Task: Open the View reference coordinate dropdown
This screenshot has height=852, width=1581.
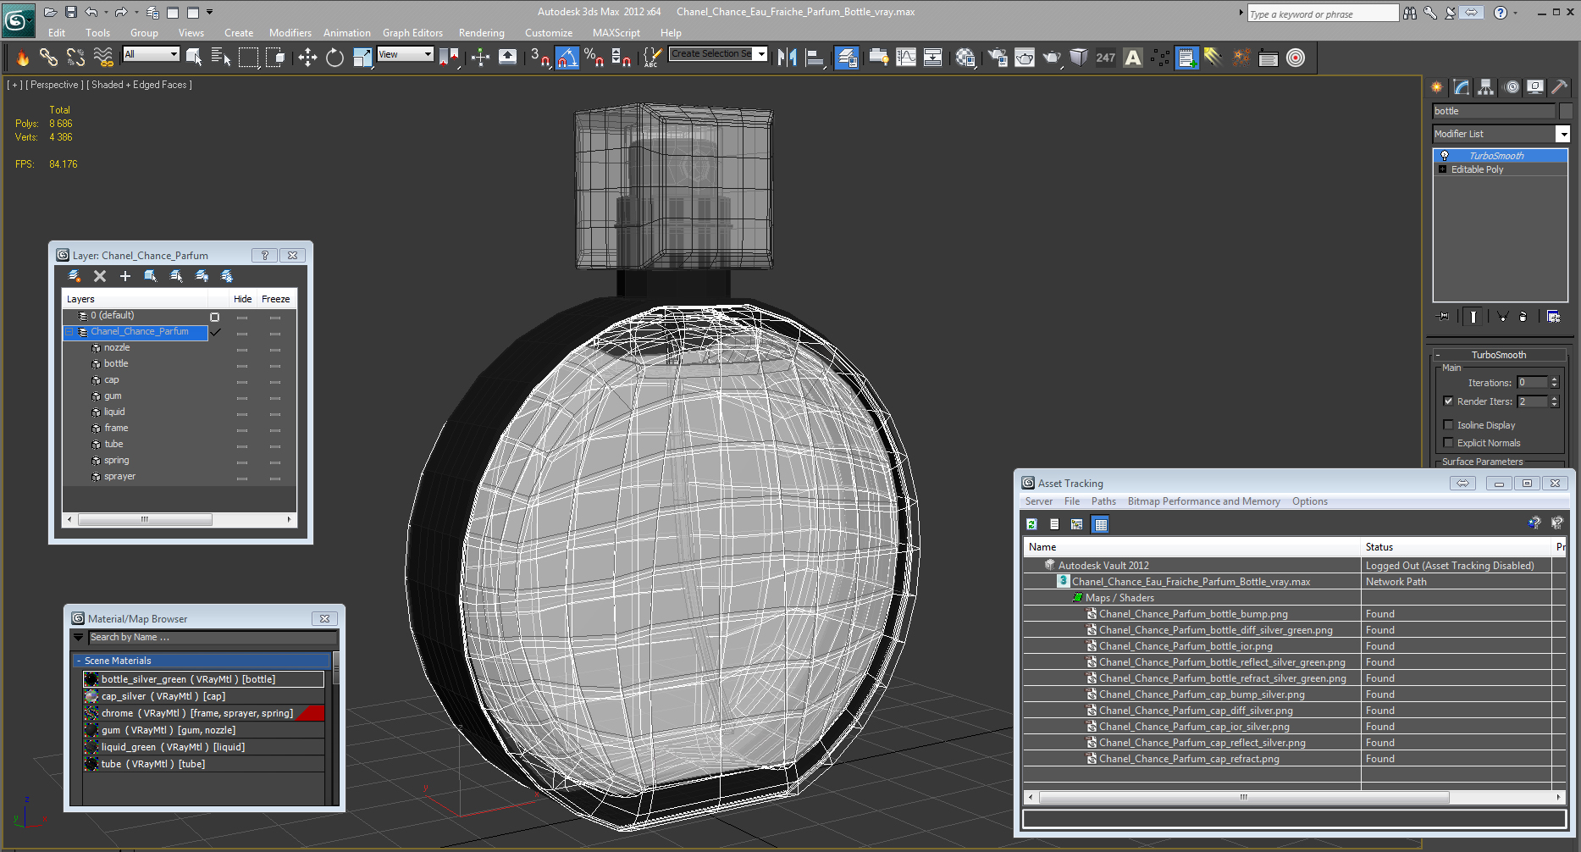Action: (x=428, y=54)
